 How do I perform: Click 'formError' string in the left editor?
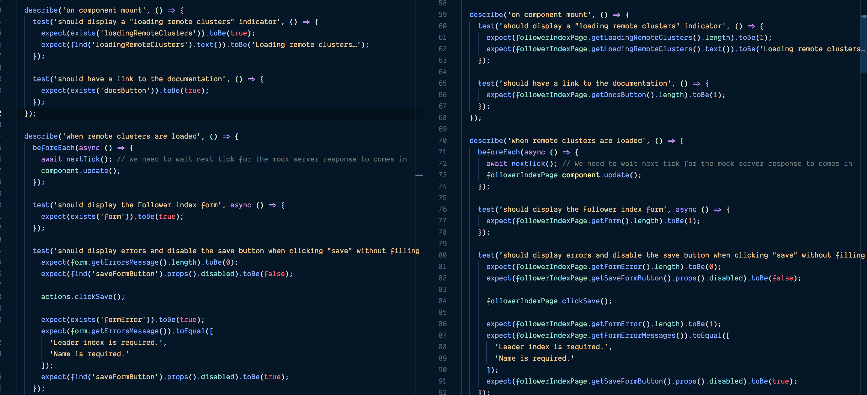tap(123, 320)
